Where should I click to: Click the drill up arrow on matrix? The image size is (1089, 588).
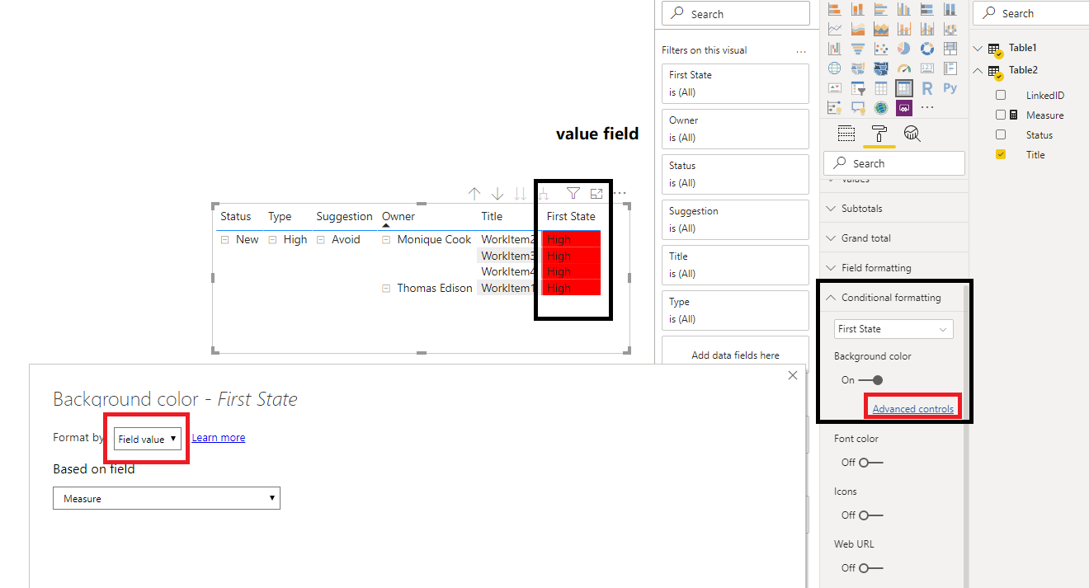(474, 194)
